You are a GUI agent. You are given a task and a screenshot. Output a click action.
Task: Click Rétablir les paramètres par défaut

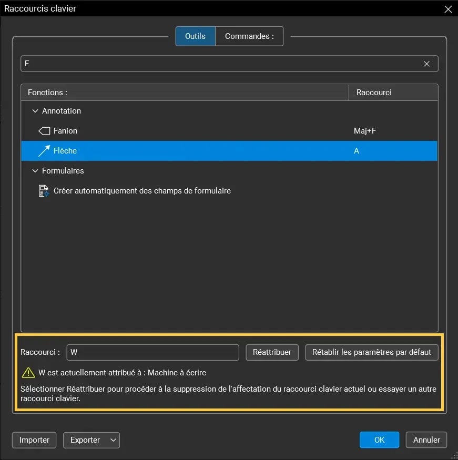[x=371, y=352]
